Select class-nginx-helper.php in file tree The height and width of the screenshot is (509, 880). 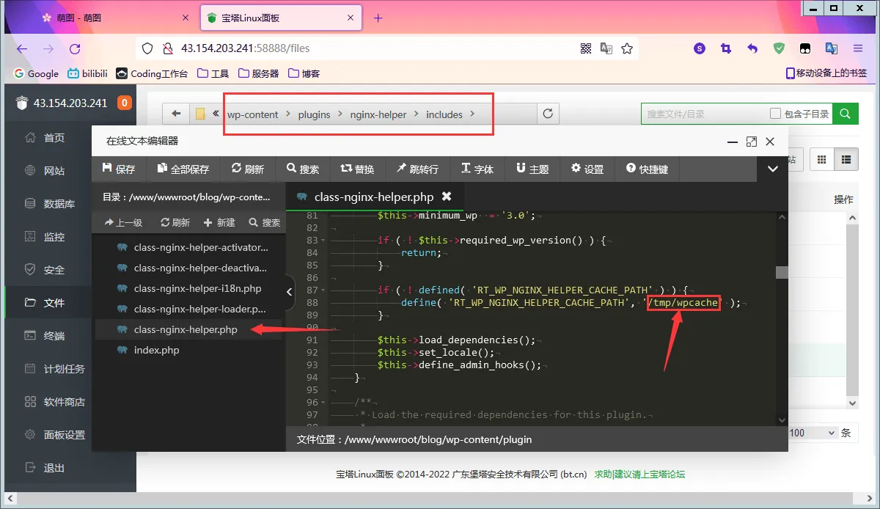click(x=188, y=329)
